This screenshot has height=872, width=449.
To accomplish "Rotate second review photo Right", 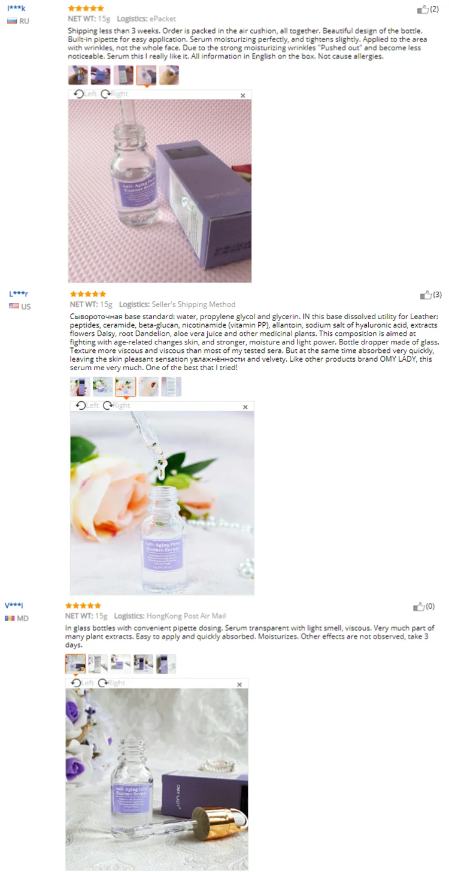I will pos(117,405).
